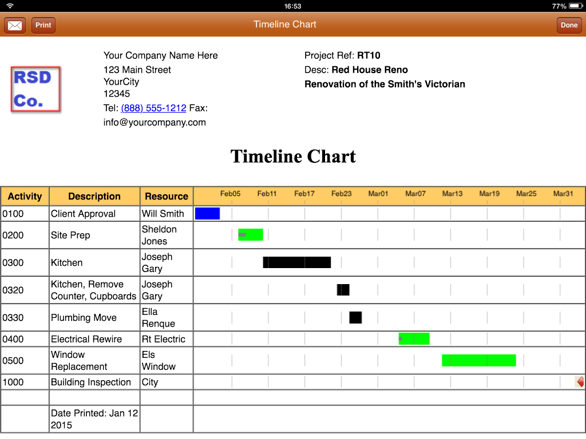Tap the envelope email icon
Screen dimensions: 586x439
click(x=15, y=25)
